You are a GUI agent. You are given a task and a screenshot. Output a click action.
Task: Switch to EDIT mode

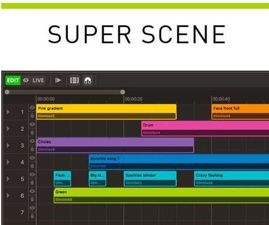coord(13,80)
